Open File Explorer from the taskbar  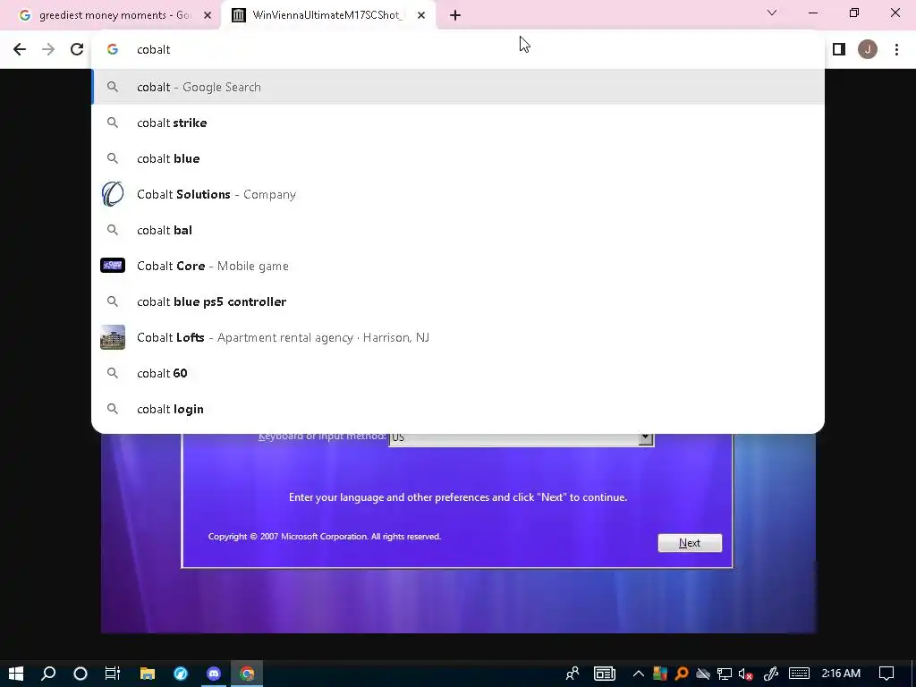click(148, 674)
